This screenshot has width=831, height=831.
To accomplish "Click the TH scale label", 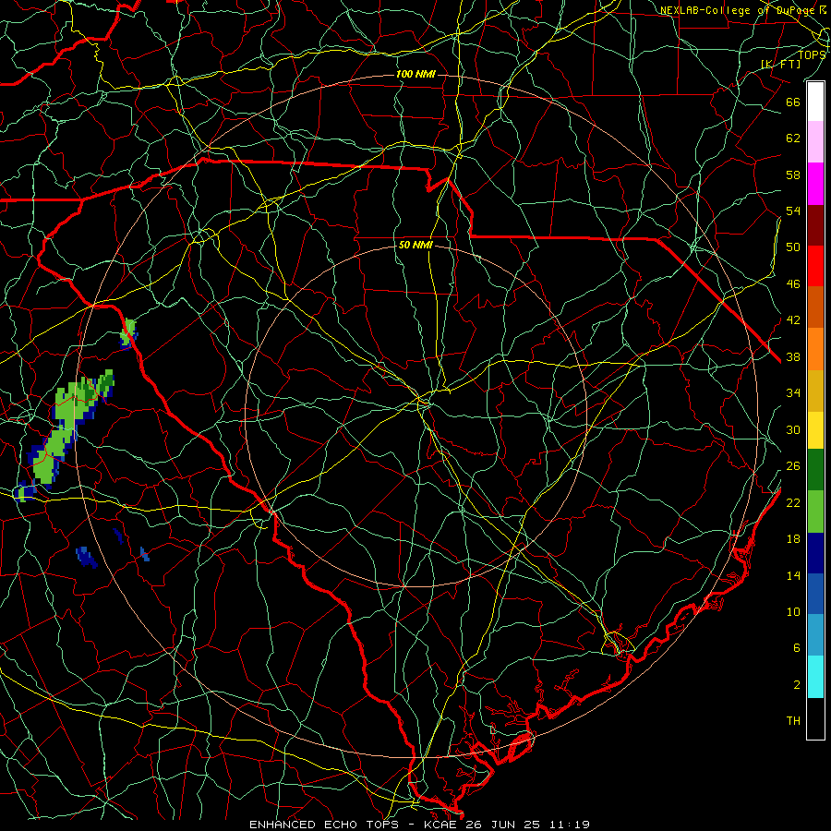I will coord(793,721).
